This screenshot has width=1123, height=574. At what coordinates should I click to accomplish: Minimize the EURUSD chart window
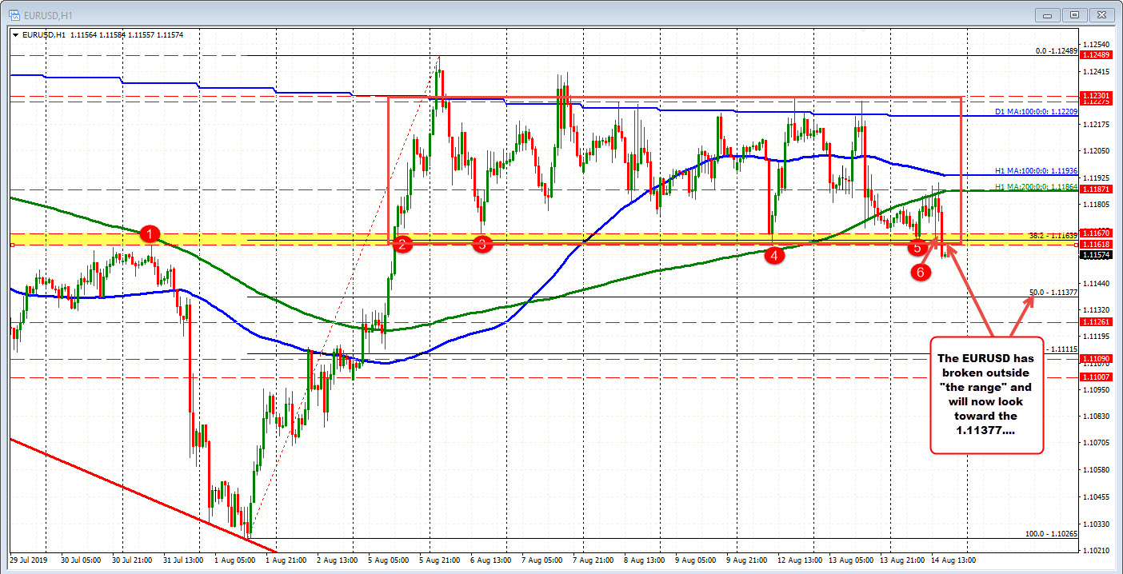point(1046,14)
